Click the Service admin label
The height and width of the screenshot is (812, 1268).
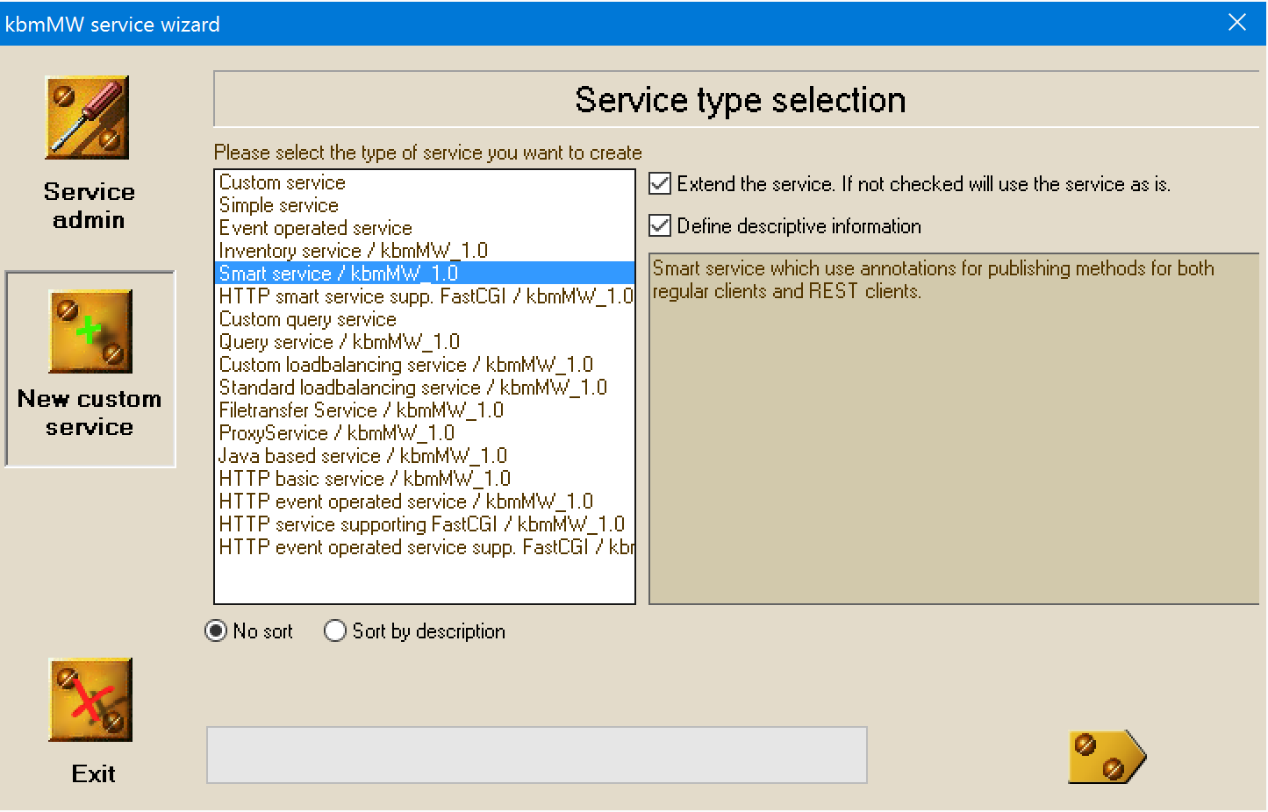(89, 206)
